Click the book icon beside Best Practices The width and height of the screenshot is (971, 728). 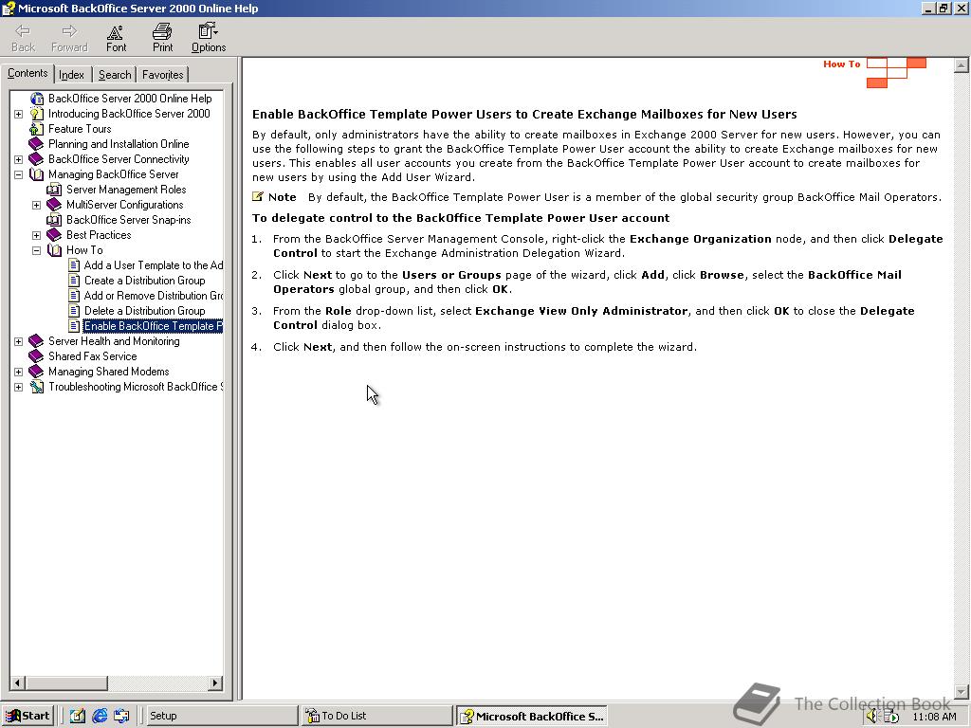tap(54, 235)
